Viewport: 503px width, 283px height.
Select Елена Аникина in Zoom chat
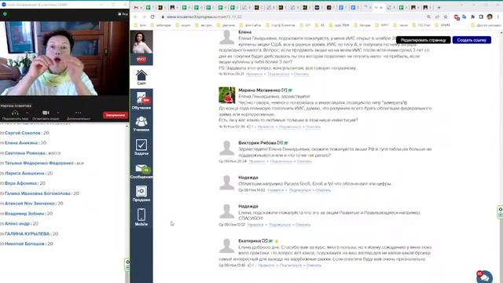coord(21,143)
